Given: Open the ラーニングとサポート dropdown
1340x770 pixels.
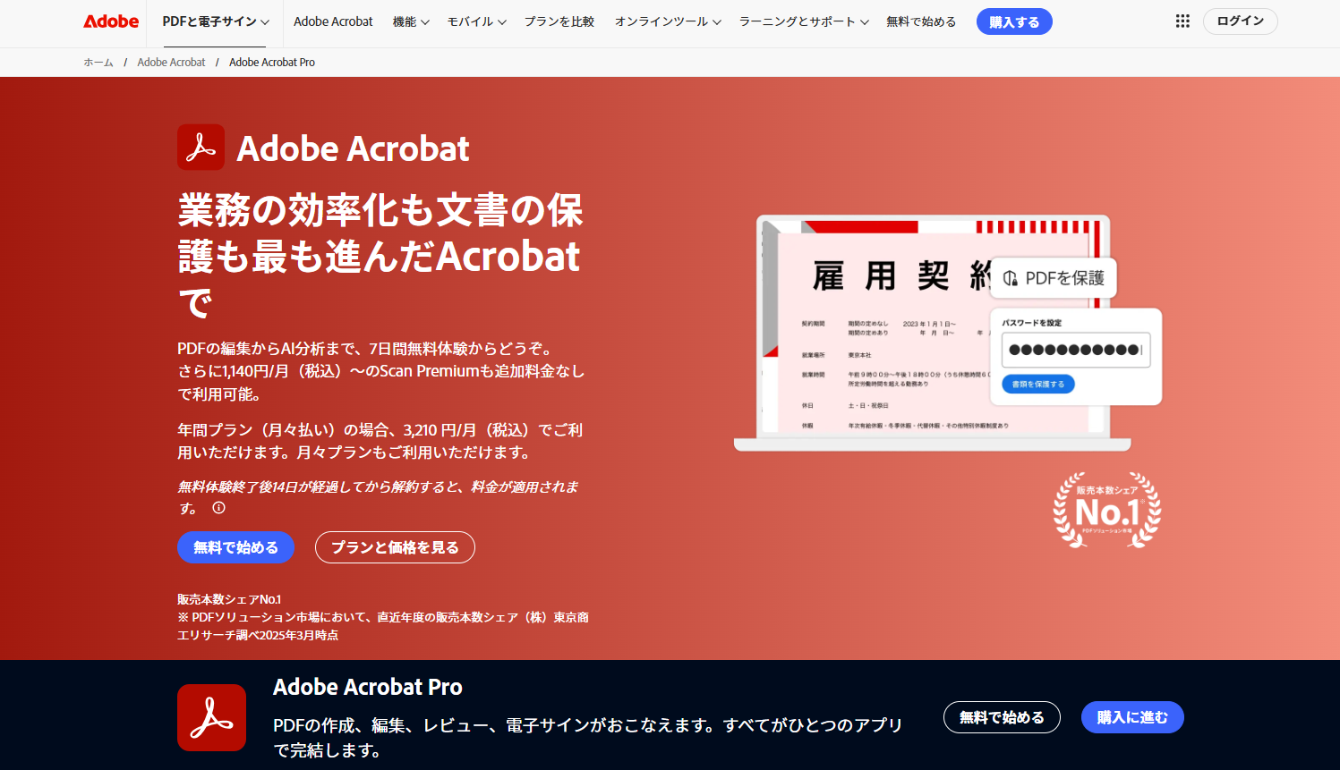Looking at the screenshot, I should pyautogui.click(x=804, y=21).
